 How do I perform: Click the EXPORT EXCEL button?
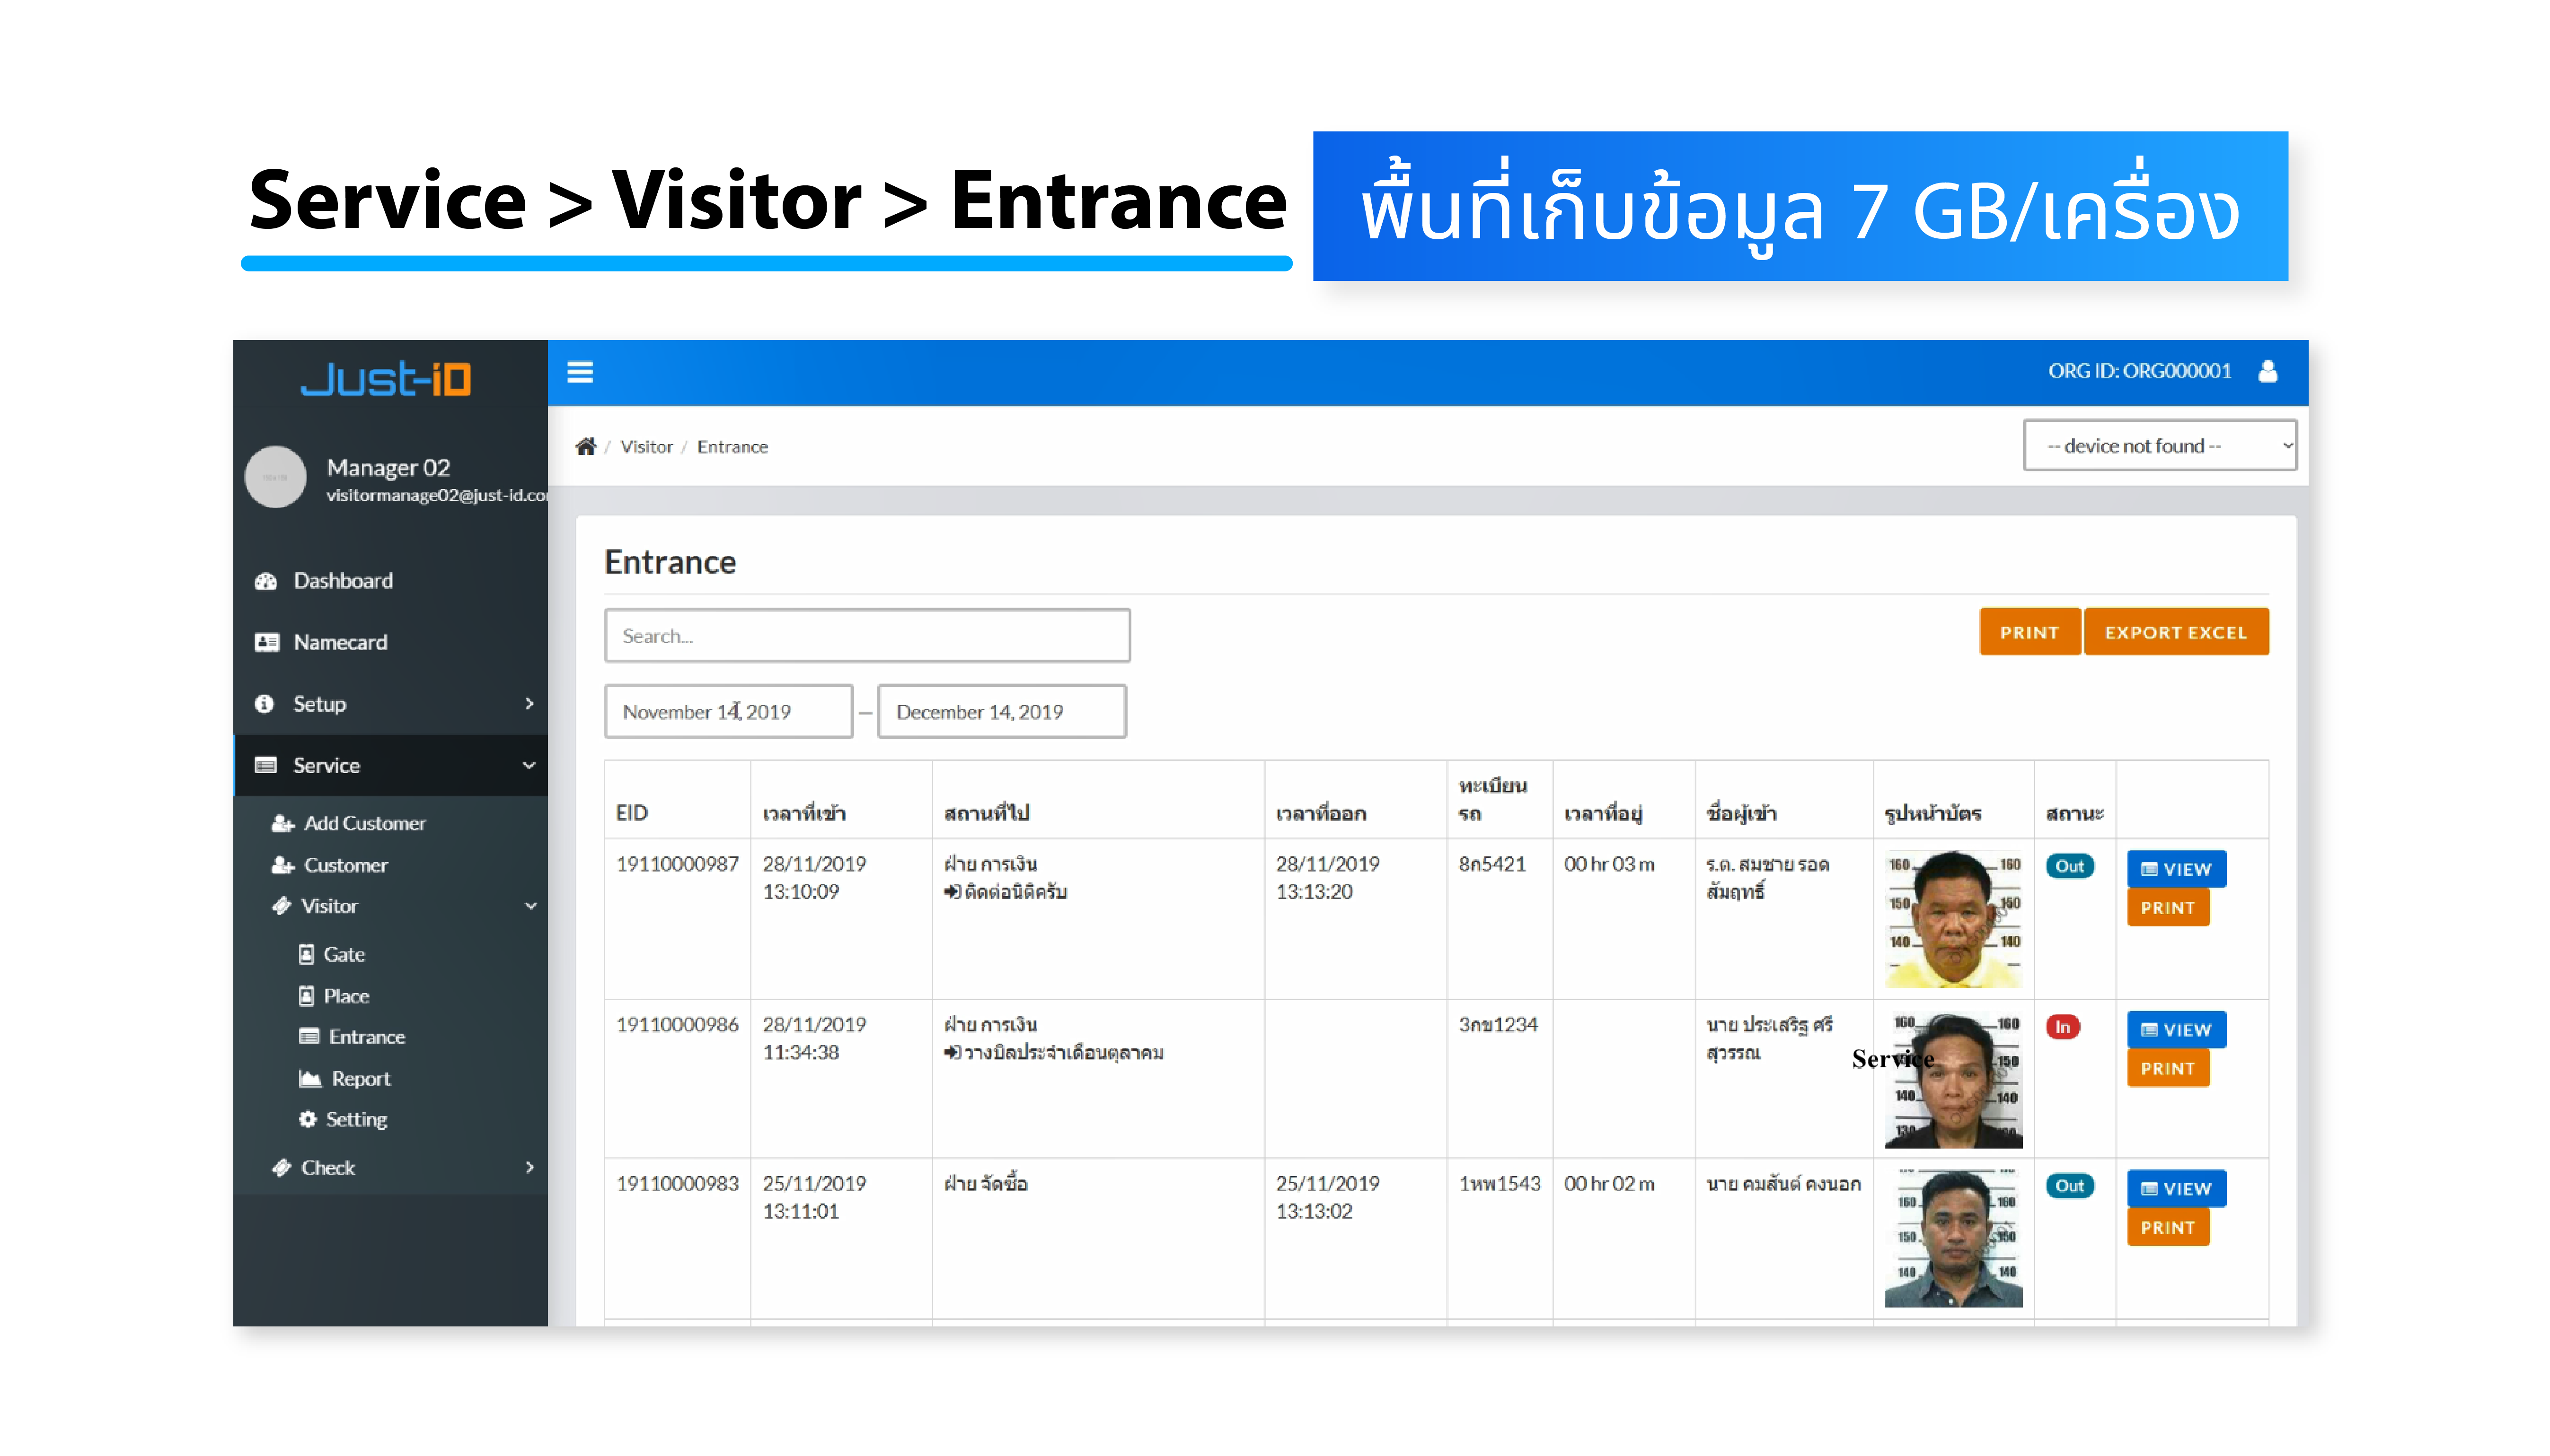(2175, 632)
